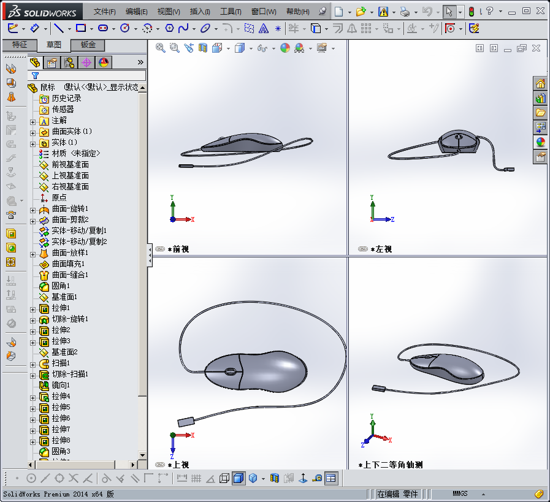550x502 pixels.
Task: Select the 材质 <未指定> item
Action: pyautogui.click(x=76, y=153)
